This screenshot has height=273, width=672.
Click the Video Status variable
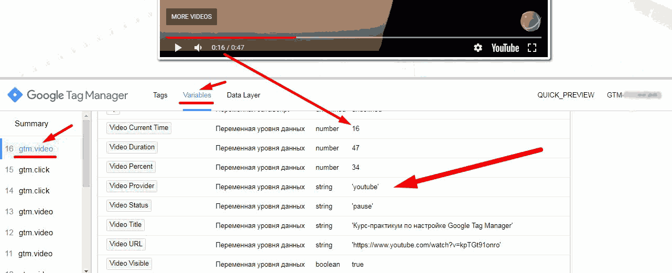pyautogui.click(x=129, y=205)
